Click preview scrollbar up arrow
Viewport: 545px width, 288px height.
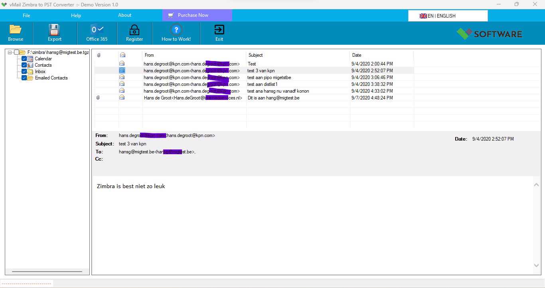536,185
